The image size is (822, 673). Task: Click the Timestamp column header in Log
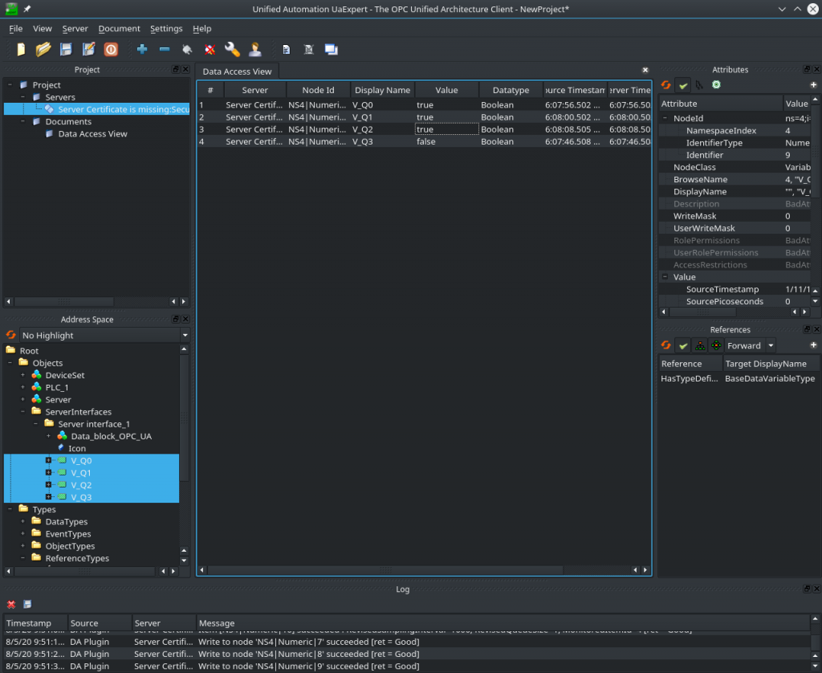point(35,623)
